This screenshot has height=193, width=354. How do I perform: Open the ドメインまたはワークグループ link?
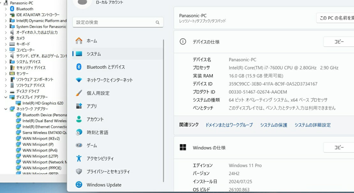(x=229, y=125)
